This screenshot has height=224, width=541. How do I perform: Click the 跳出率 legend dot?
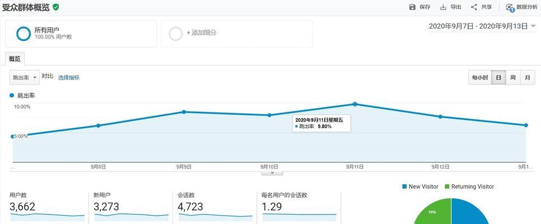(x=12, y=96)
